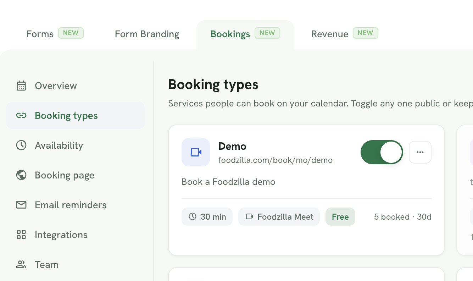This screenshot has height=281, width=473.
Task: Click the NEW badge beside Revenue
Action: tap(366, 33)
